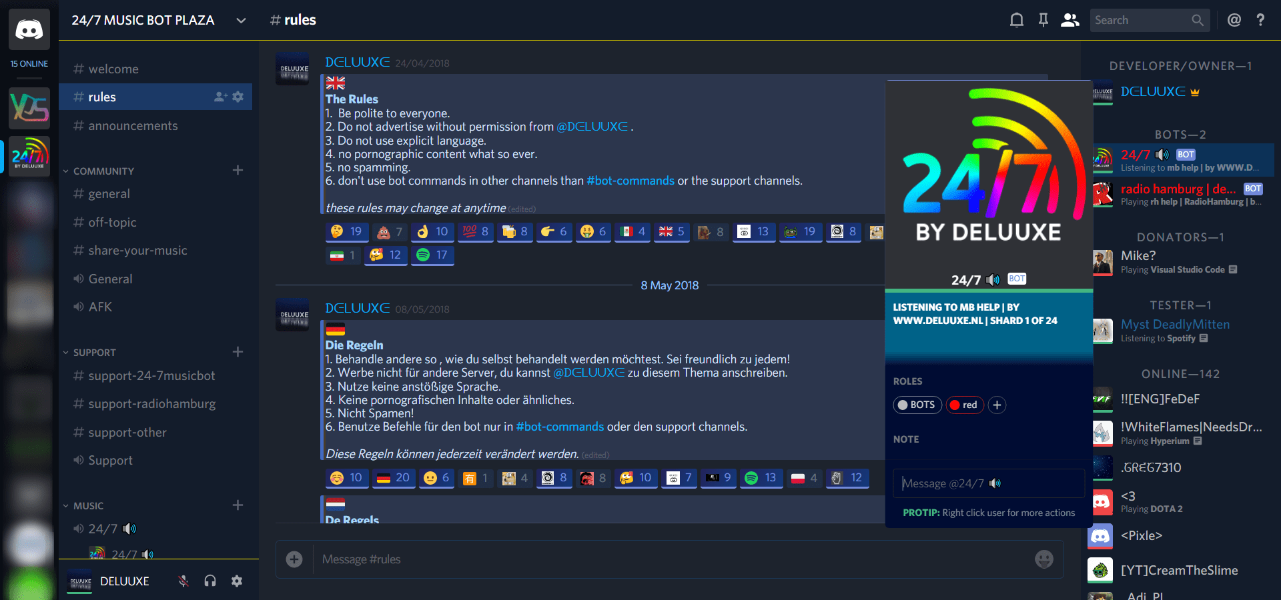Collapse the COMMUNITY category
This screenshot has height=600, width=1281.
pyautogui.click(x=100, y=171)
